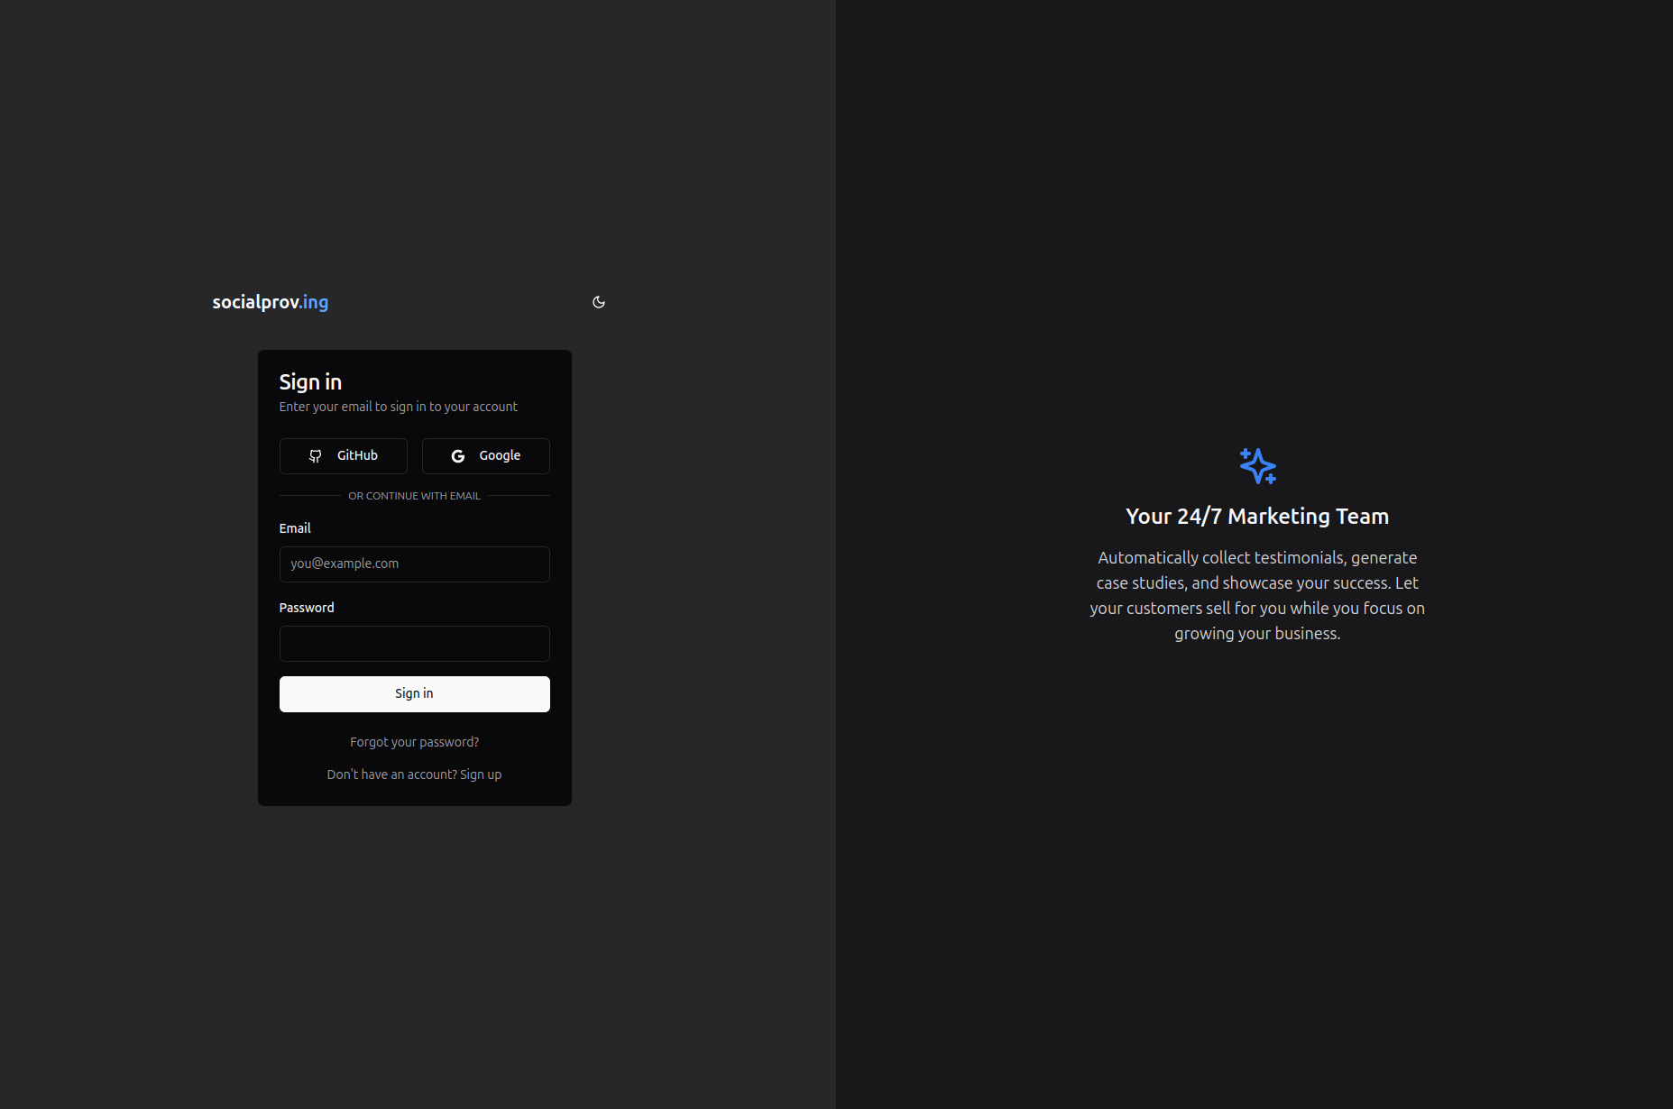Viewport: 1673px width, 1109px height.
Task: Sign in with the Google button
Action: (x=486, y=456)
